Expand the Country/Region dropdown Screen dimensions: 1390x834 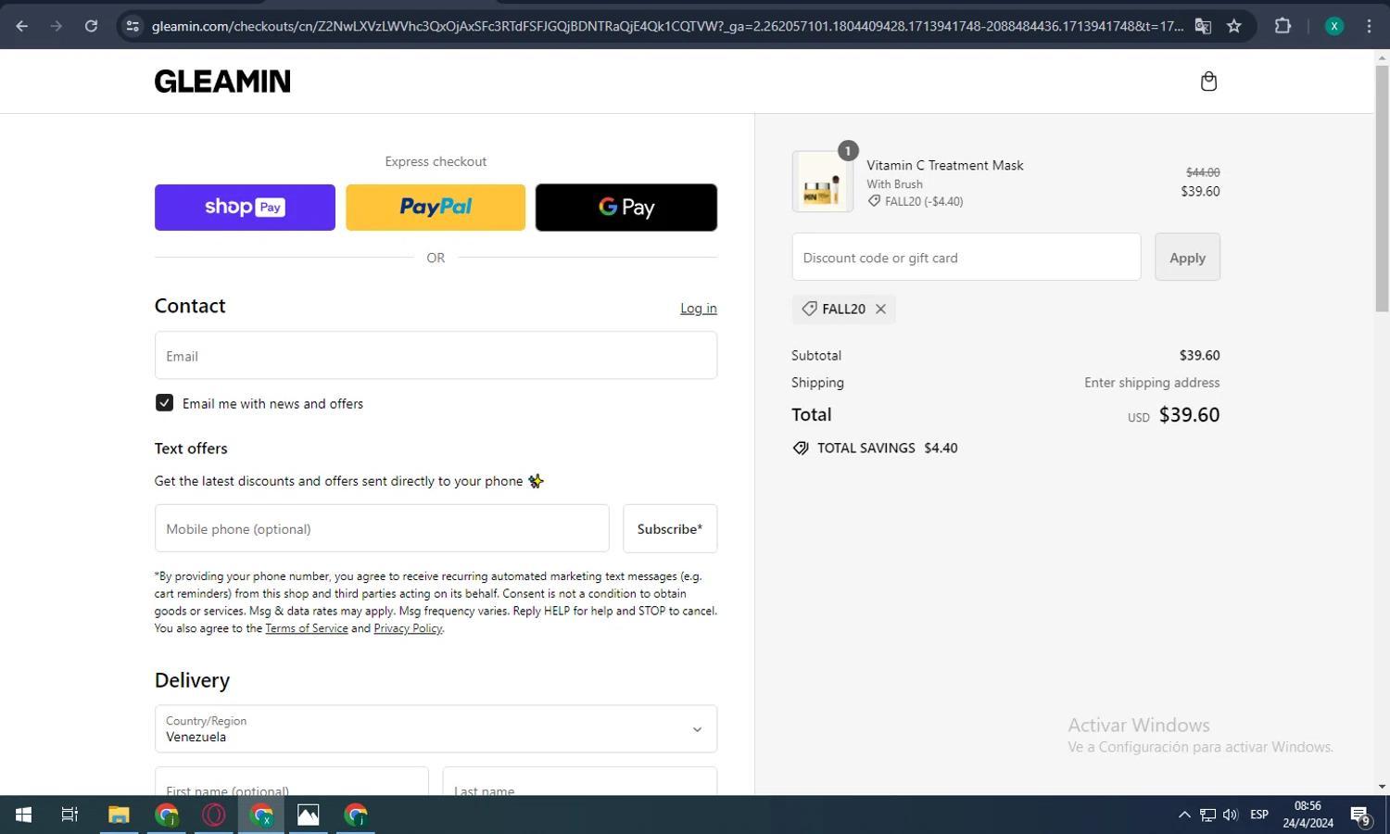click(x=436, y=729)
